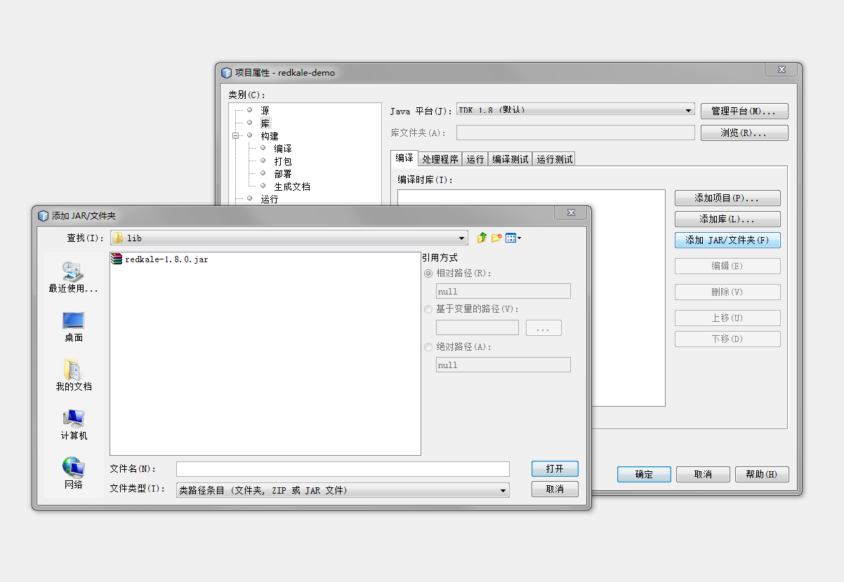Viewport: 844px width, 582px height.
Task: Select the 绝对路径 radio button
Action: [x=428, y=346]
